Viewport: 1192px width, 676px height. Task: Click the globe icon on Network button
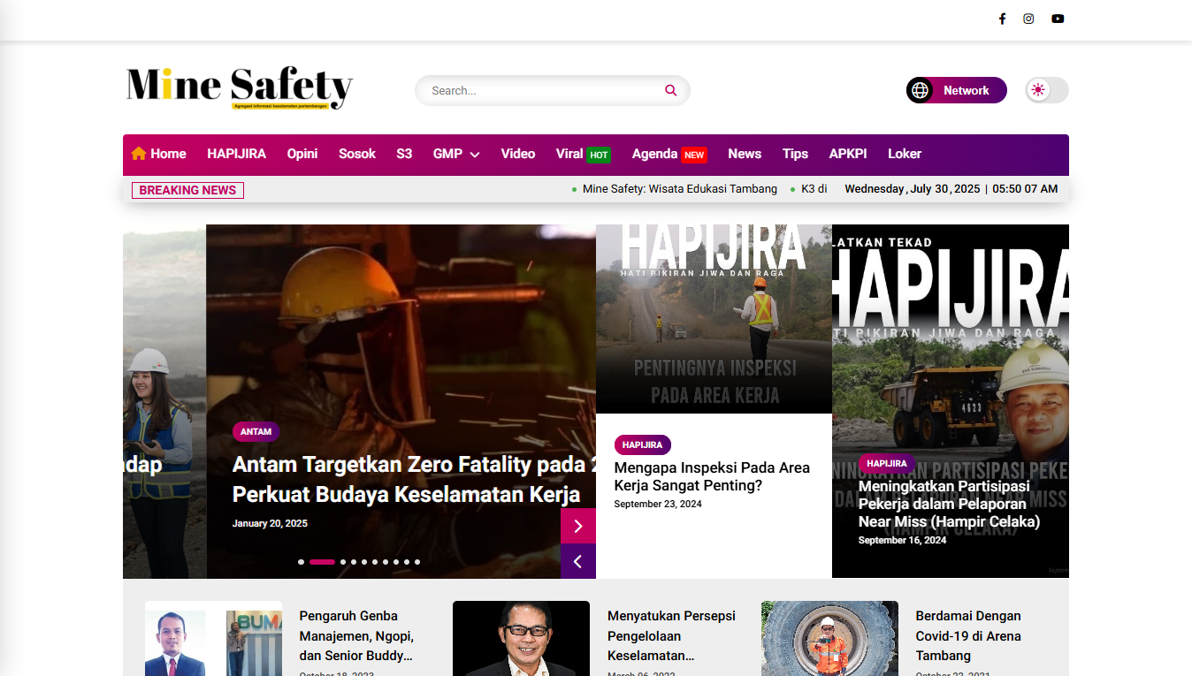tap(921, 90)
